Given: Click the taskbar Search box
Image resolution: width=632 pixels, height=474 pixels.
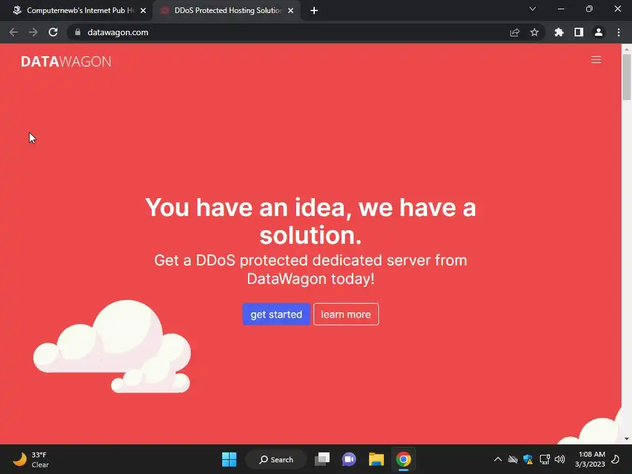Looking at the screenshot, I should pyautogui.click(x=276, y=459).
